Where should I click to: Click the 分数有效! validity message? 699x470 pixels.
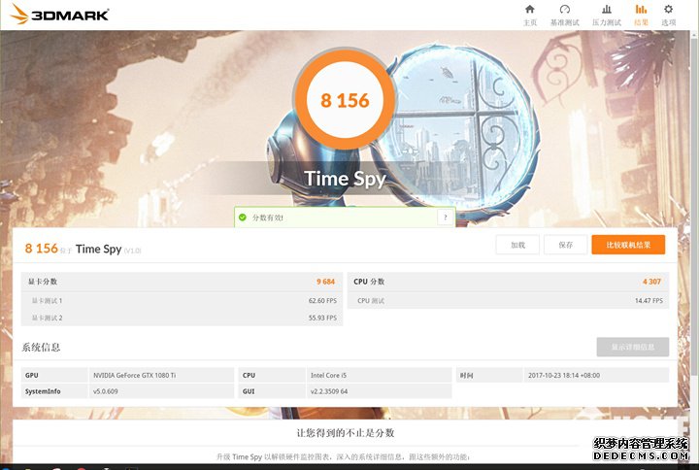tap(268, 218)
